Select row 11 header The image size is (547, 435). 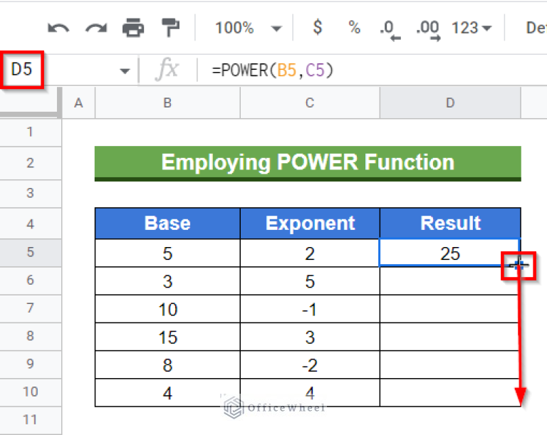pos(31,419)
